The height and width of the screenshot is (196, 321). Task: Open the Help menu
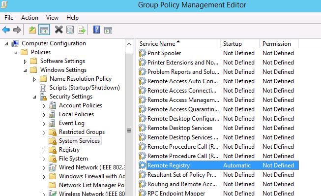[72, 18]
